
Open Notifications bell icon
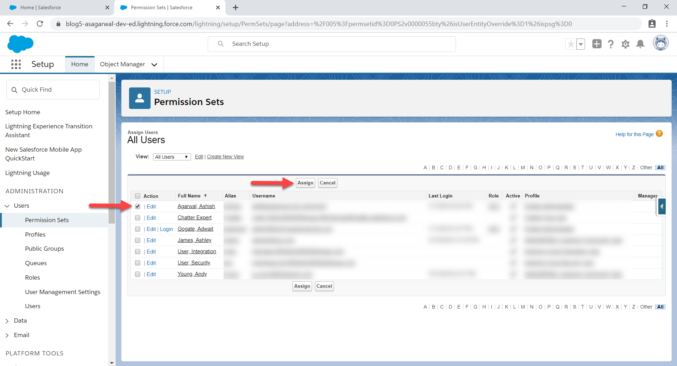tap(640, 44)
